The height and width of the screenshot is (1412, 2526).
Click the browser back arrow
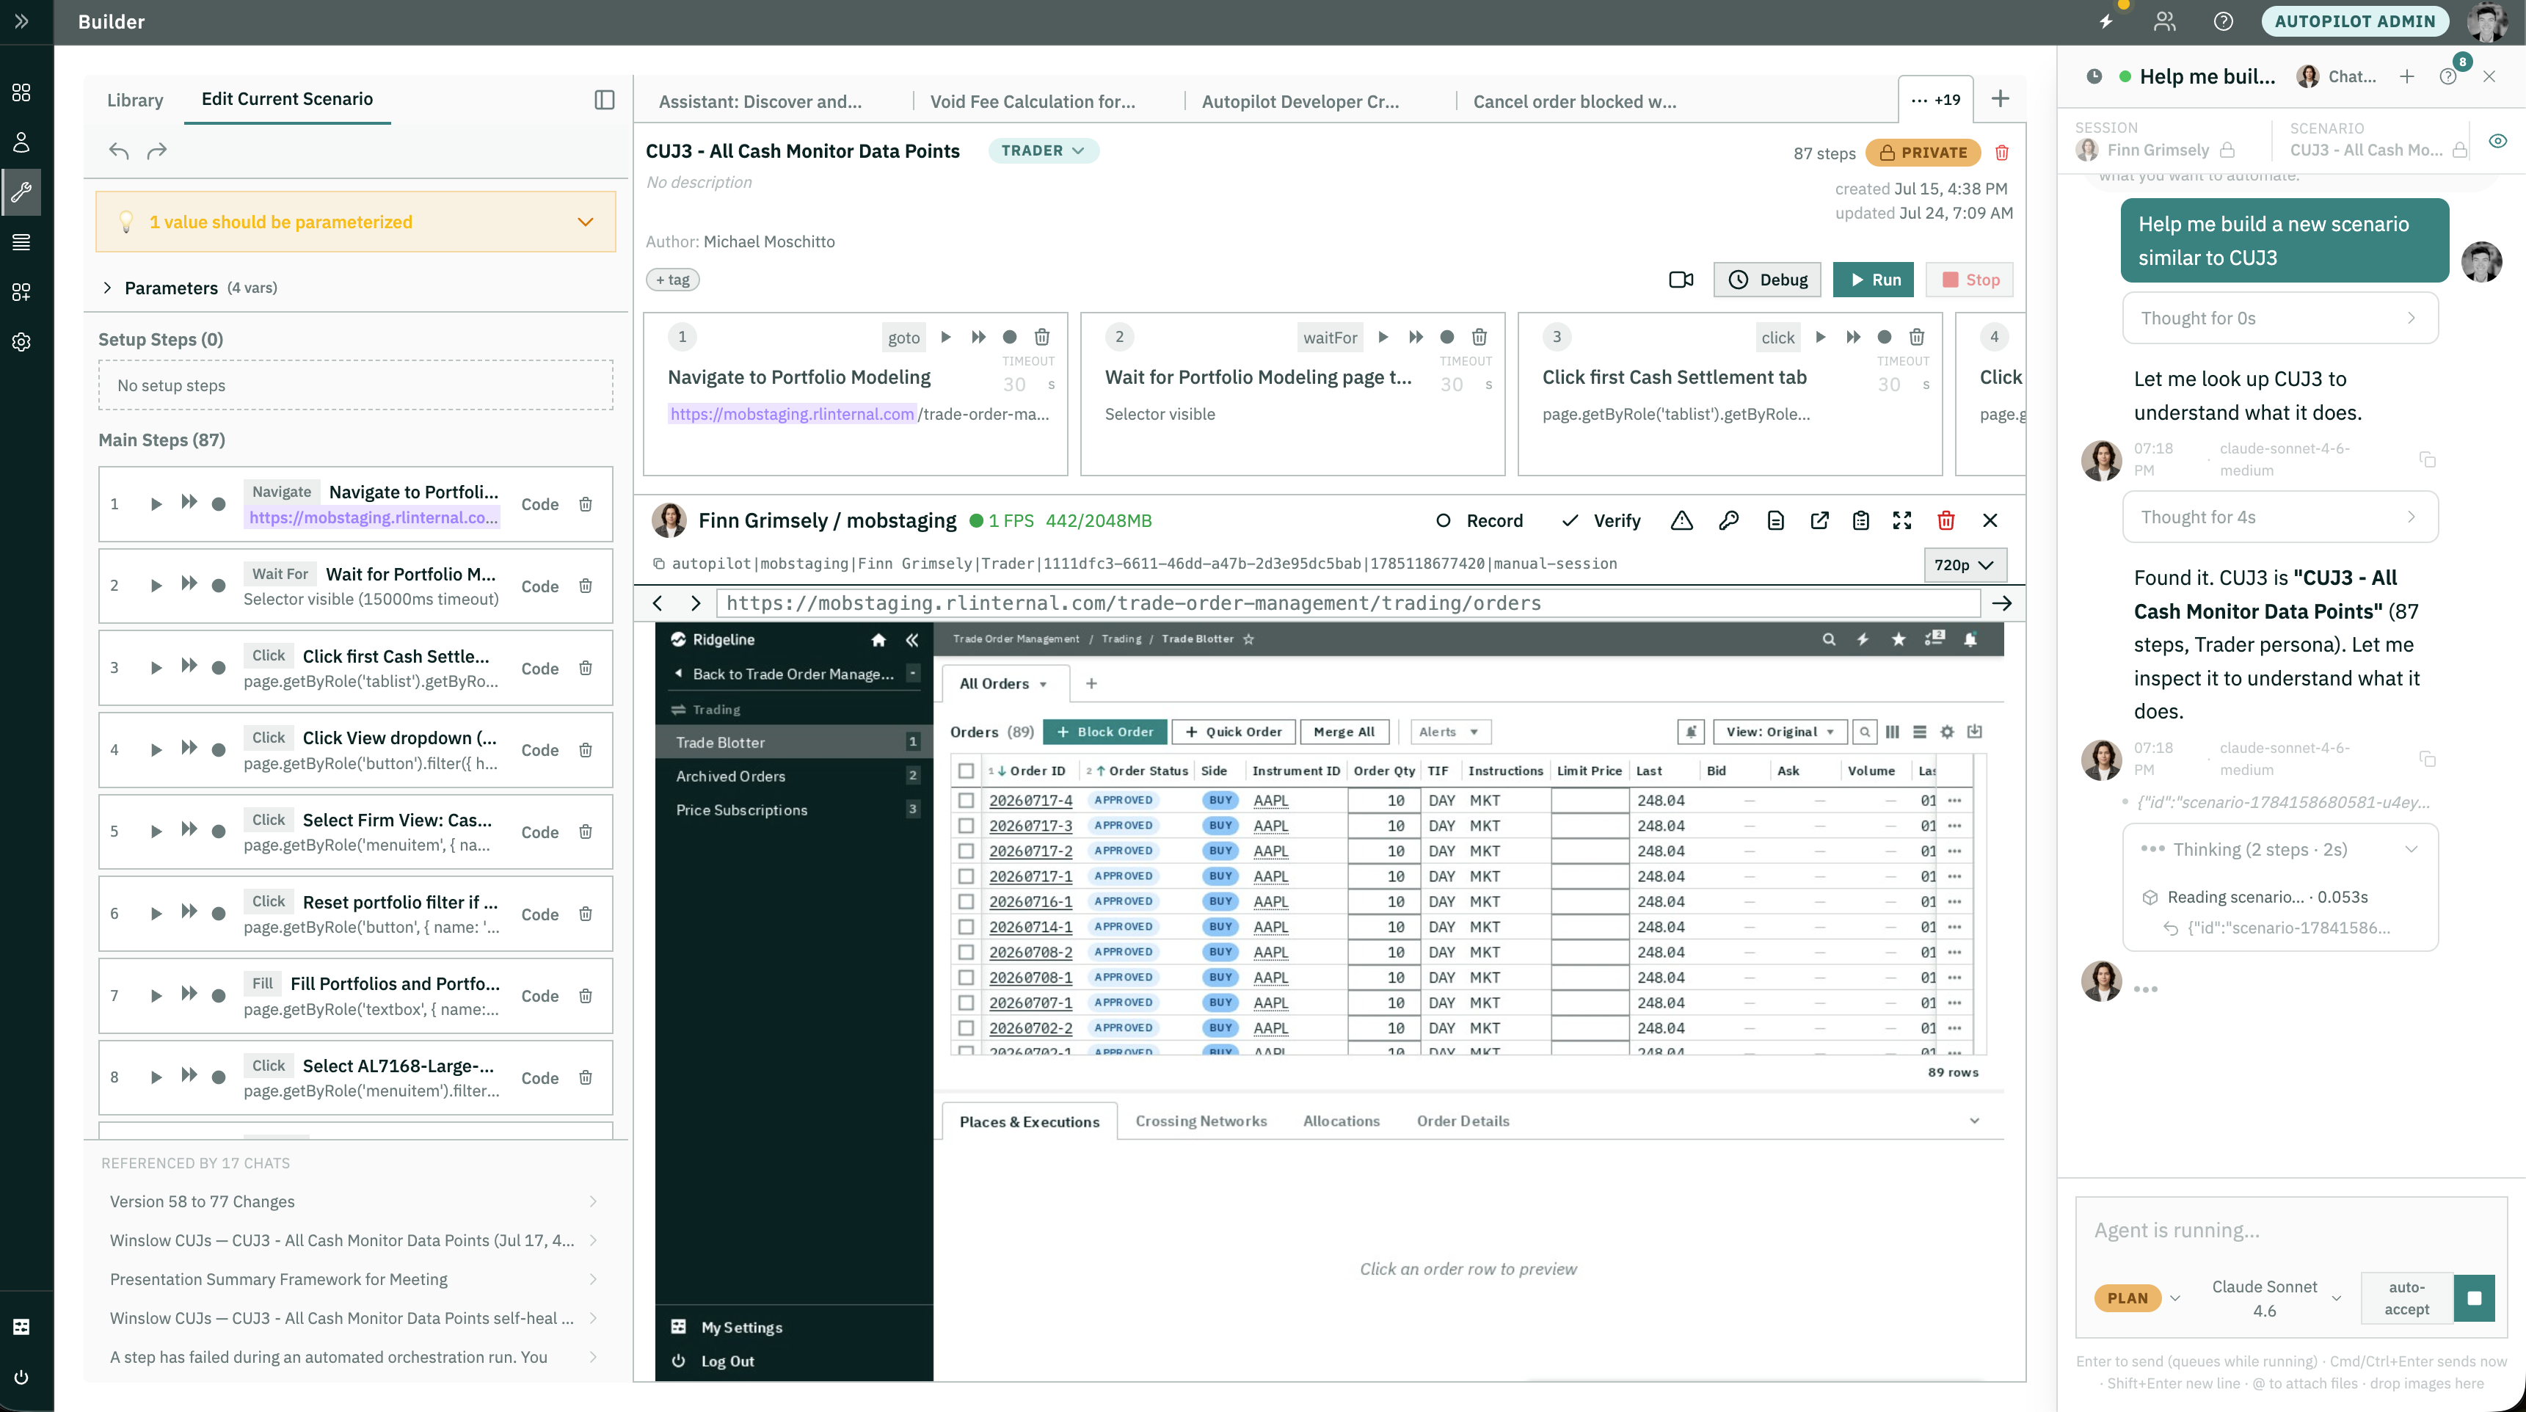coord(658,603)
